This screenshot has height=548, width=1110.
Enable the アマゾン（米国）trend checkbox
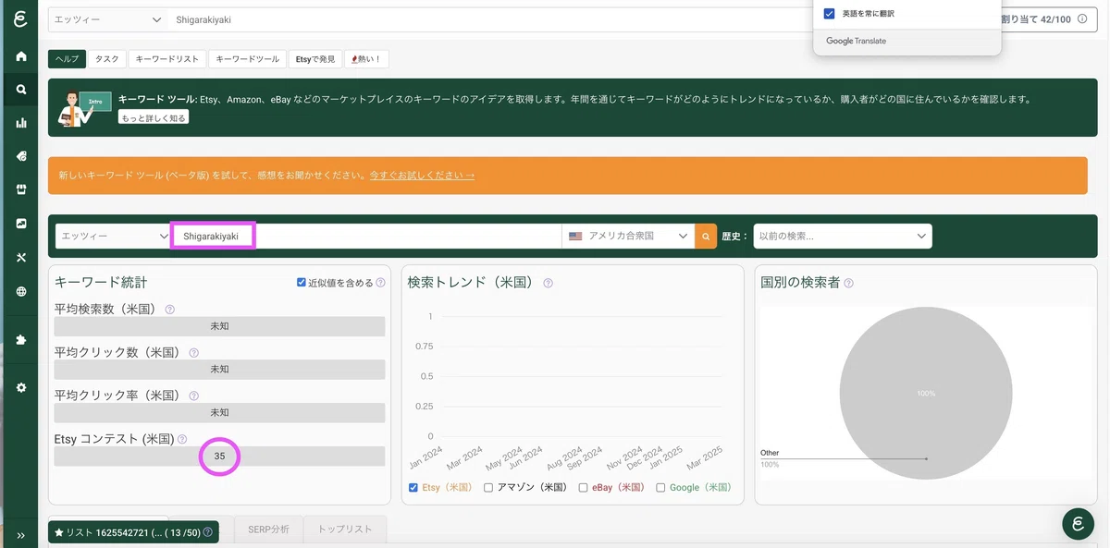[488, 487]
